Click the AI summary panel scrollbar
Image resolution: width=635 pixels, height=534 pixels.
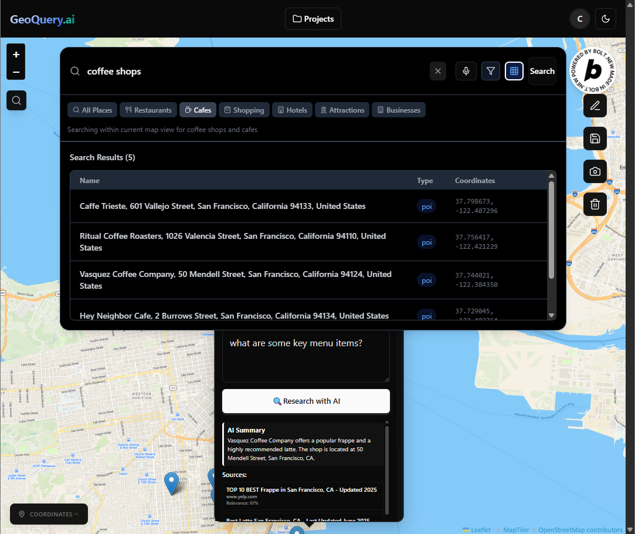point(387,469)
